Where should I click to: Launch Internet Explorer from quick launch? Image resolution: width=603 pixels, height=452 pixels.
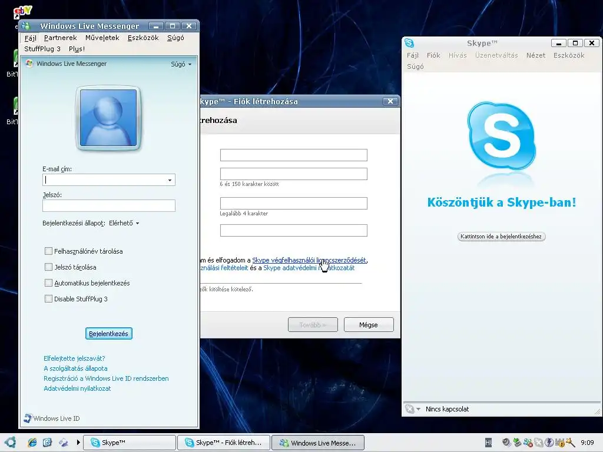coord(32,443)
